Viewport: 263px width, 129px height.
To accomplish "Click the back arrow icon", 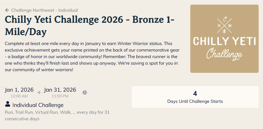I will coord(7,10).
